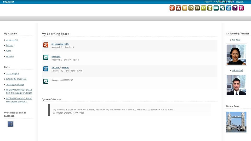Click the Facebook icon in left sidebar

(10, 124)
